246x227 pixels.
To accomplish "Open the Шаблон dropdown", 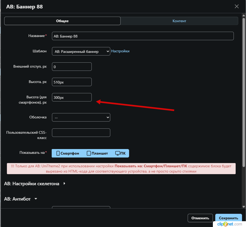I will tap(81, 51).
